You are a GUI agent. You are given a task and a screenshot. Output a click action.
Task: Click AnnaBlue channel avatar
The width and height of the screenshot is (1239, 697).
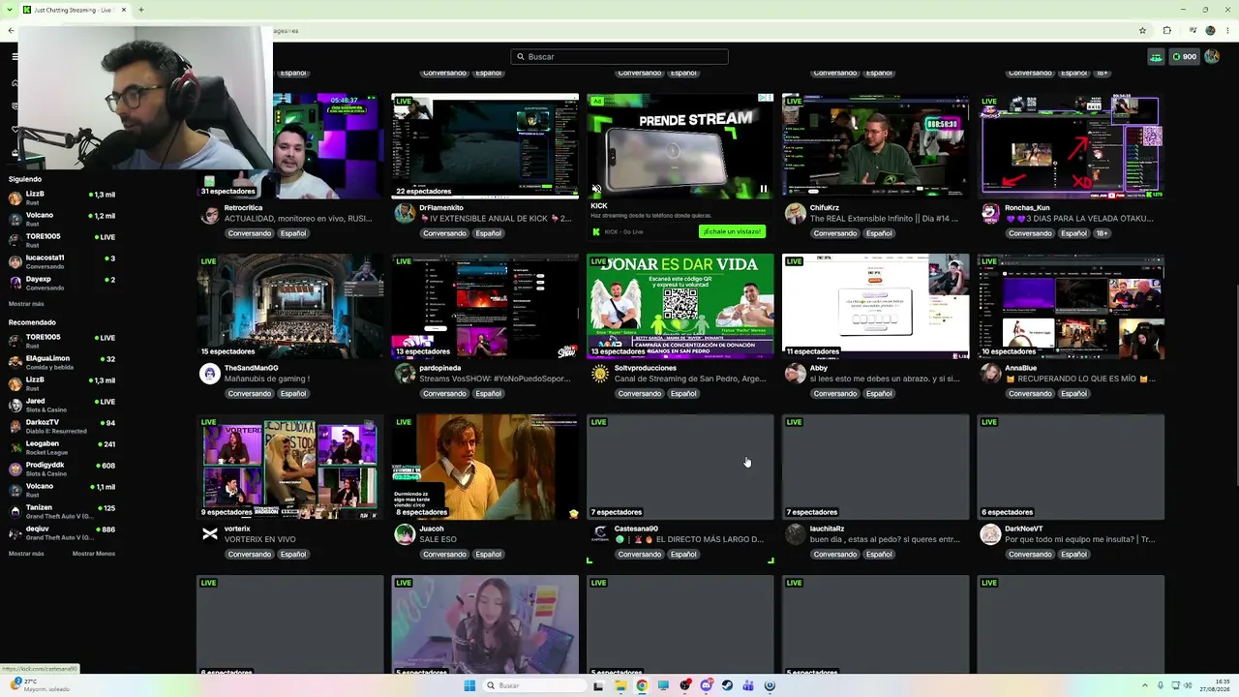(990, 374)
